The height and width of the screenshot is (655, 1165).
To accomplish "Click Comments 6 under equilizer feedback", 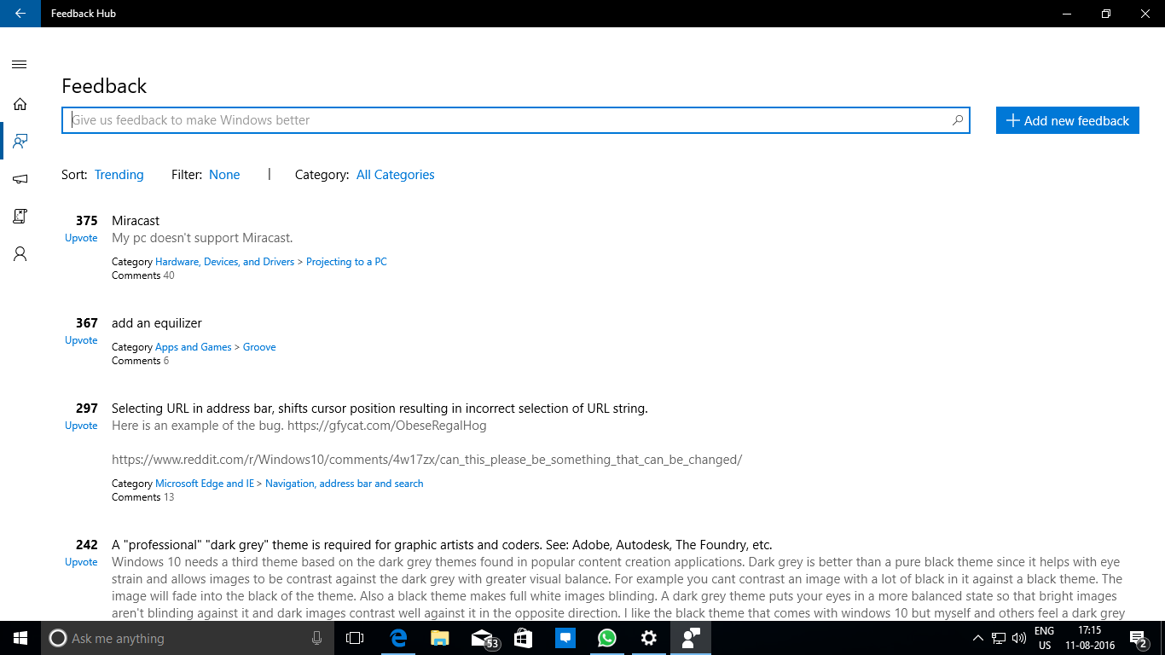I will tap(140, 361).
